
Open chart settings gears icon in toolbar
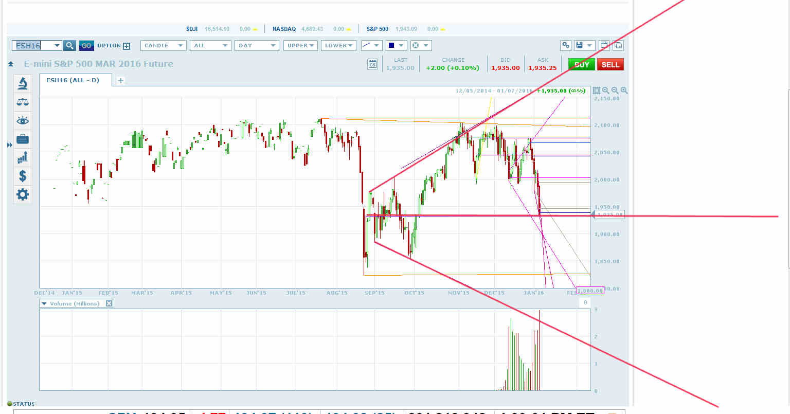(x=566, y=45)
